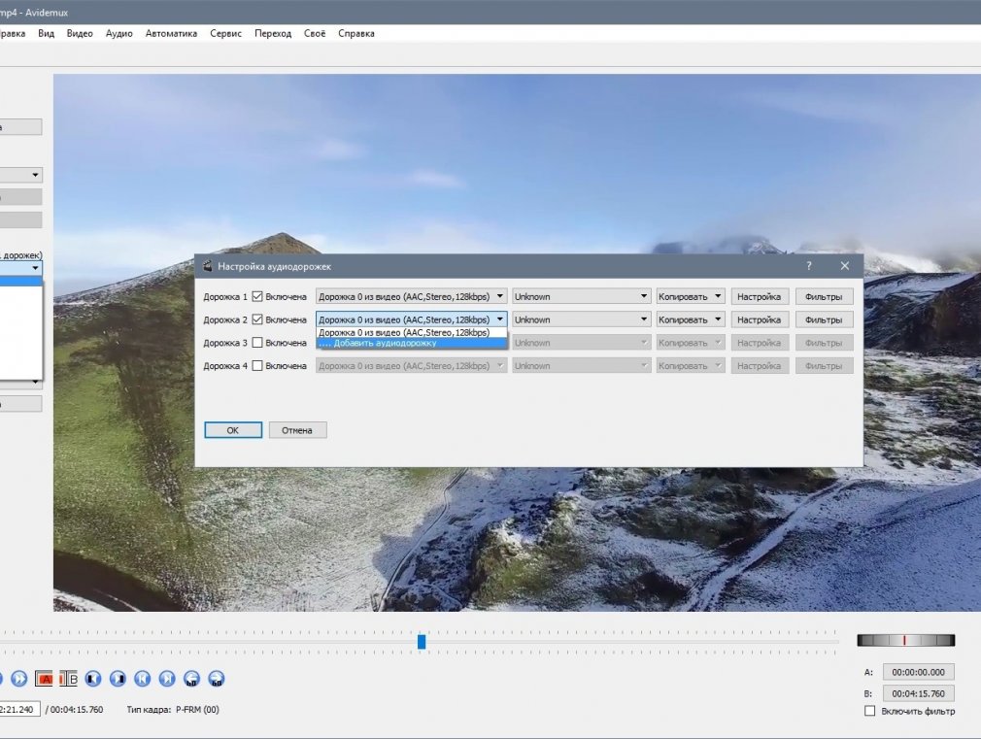Open the Вид menu
The image size is (981, 739).
coord(47,34)
